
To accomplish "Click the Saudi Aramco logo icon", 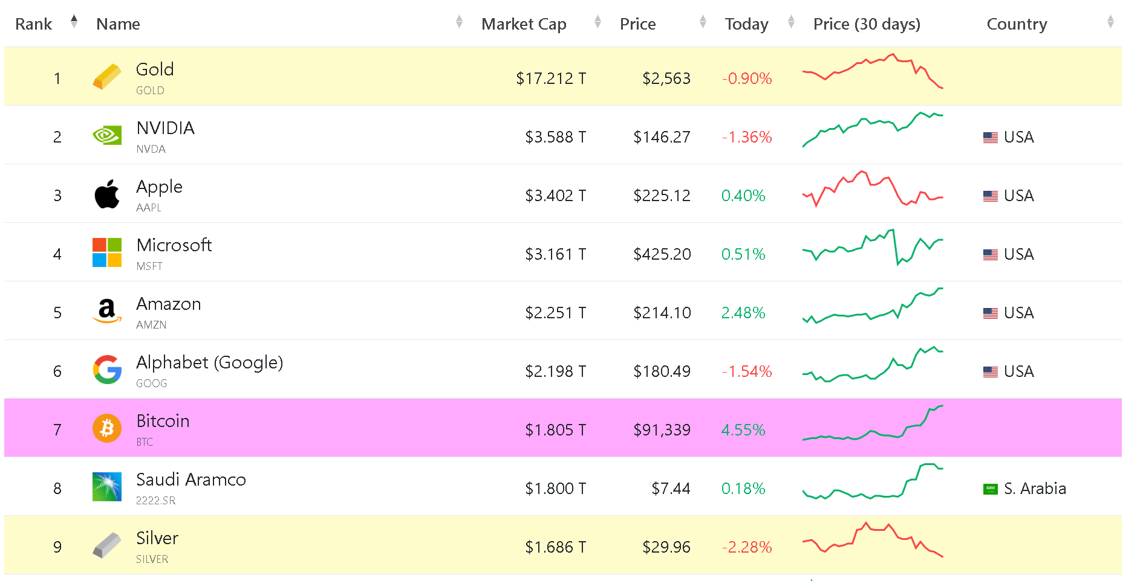I will 107,487.
